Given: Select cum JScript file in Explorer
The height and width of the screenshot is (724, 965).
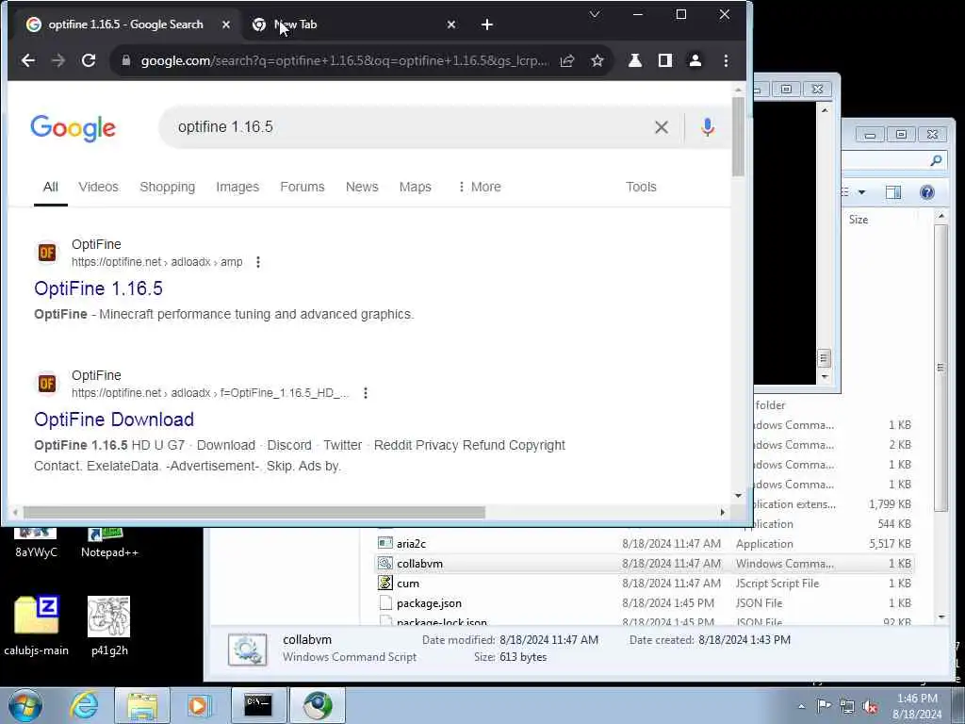Looking at the screenshot, I should [x=408, y=583].
